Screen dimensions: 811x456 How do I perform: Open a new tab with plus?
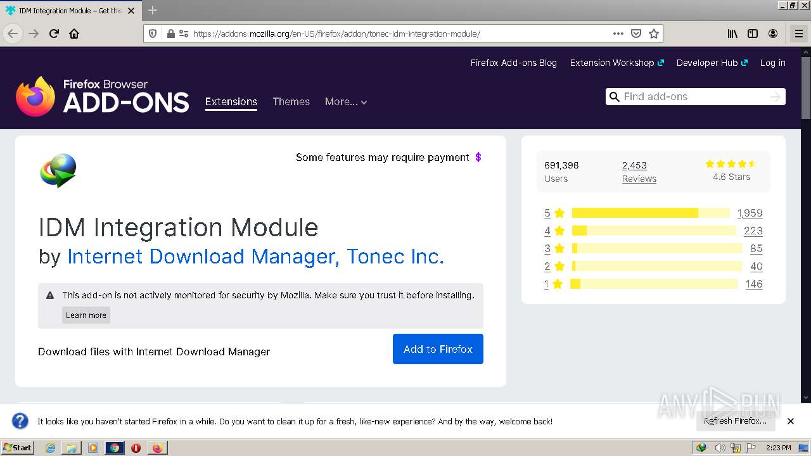(153, 10)
